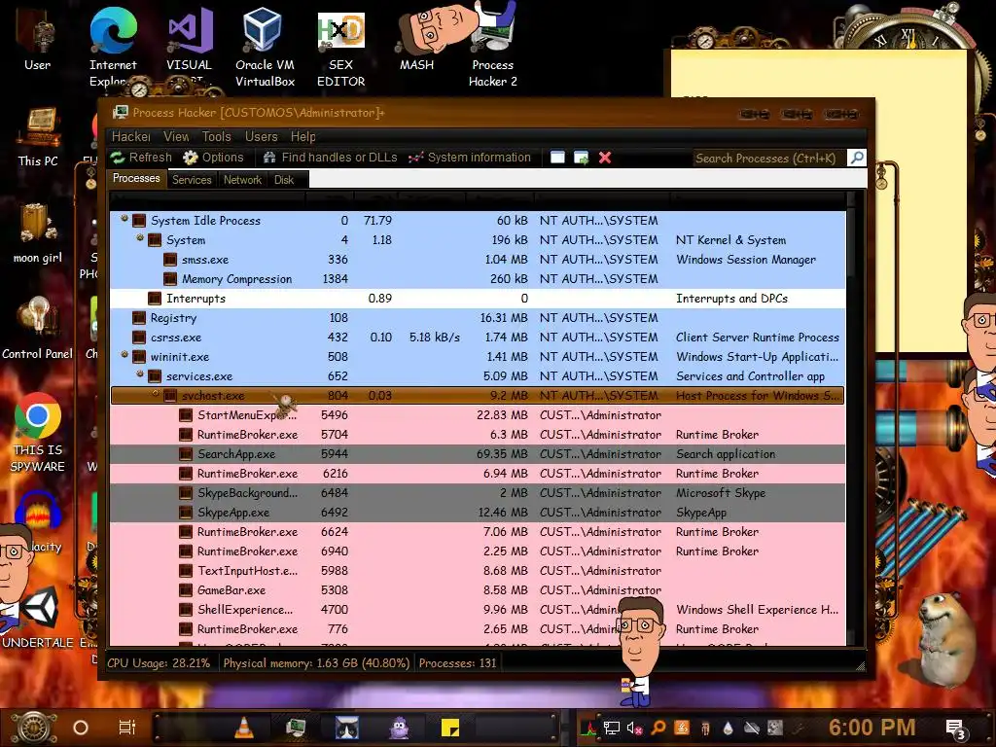Select the Memory Compression process row
Screen dimensions: 996x747
[478, 279]
